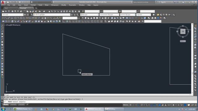
Task: Click the vertical scrollbar beside drawing area
Action: click(192, 58)
